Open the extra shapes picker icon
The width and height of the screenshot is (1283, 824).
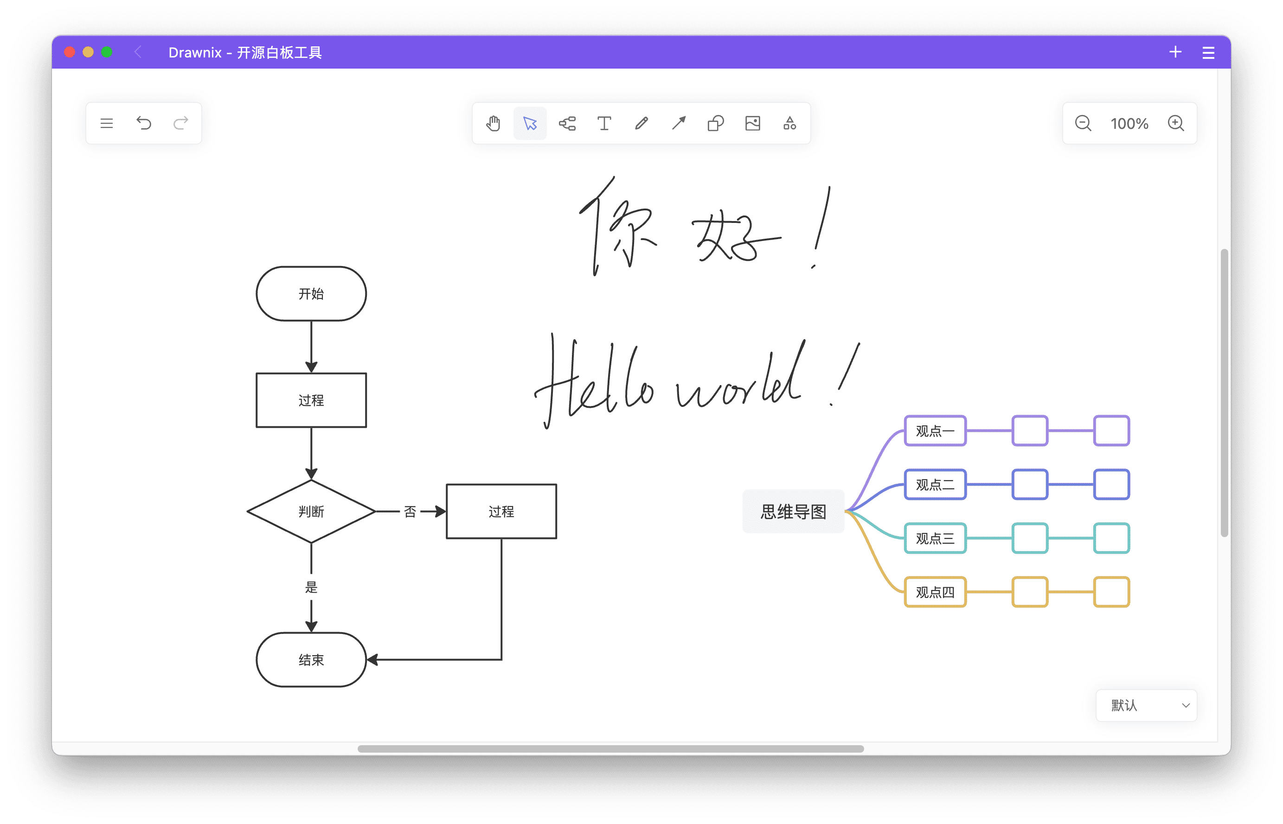(789, 123)
